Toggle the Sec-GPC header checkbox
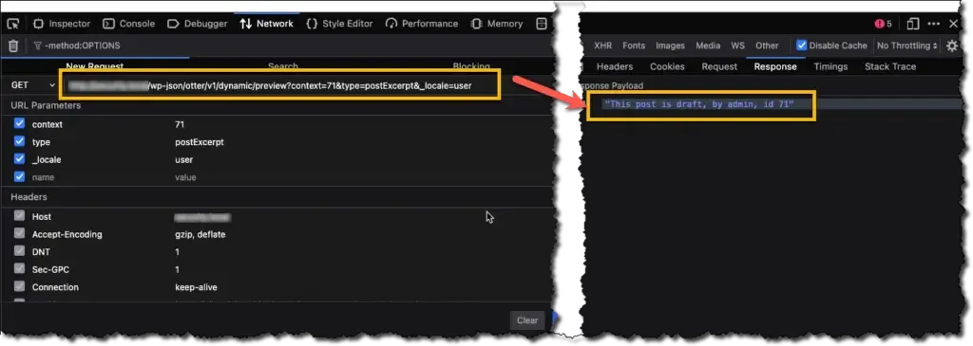Screen dimensions: 973x346 [19, 269]
